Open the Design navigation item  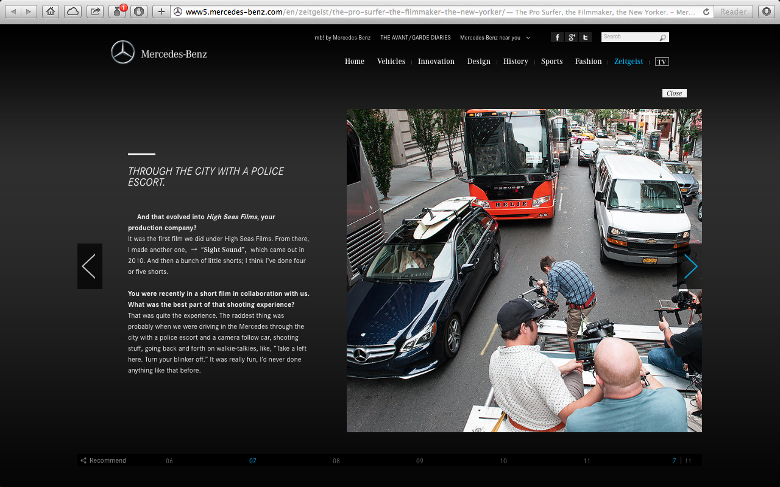tap(479, 61)
